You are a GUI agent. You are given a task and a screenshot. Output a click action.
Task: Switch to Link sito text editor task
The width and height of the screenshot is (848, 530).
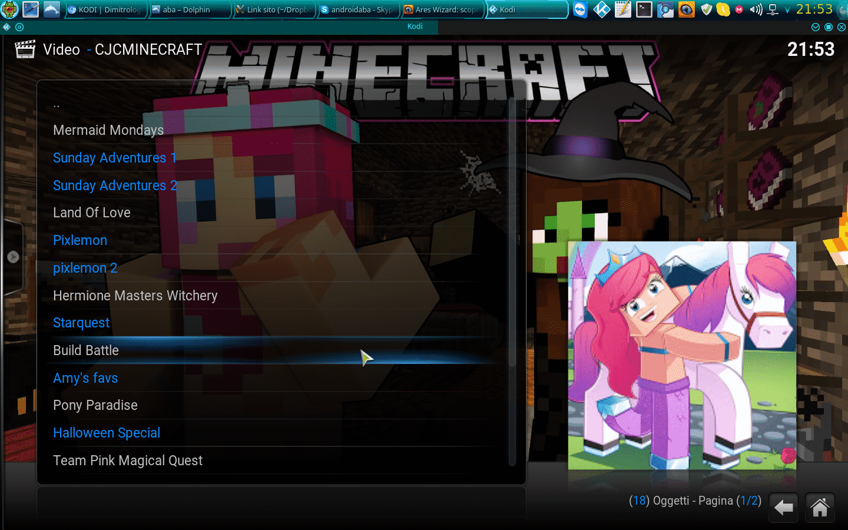point(274,9)
